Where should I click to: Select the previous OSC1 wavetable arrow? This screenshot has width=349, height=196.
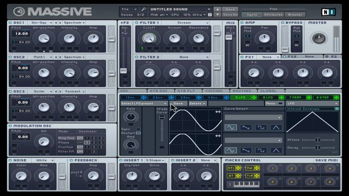(x=56, y=23)
